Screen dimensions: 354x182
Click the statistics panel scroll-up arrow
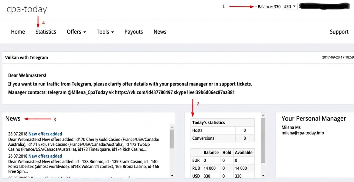(263, 115)
